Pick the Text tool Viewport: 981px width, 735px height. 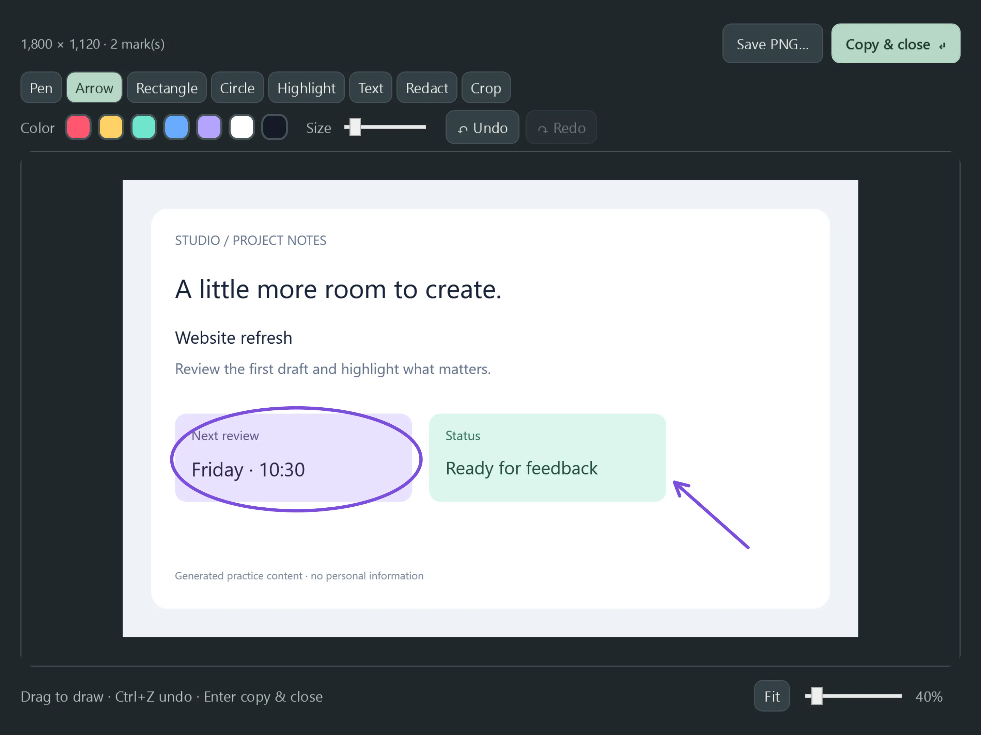pos(371,88)
